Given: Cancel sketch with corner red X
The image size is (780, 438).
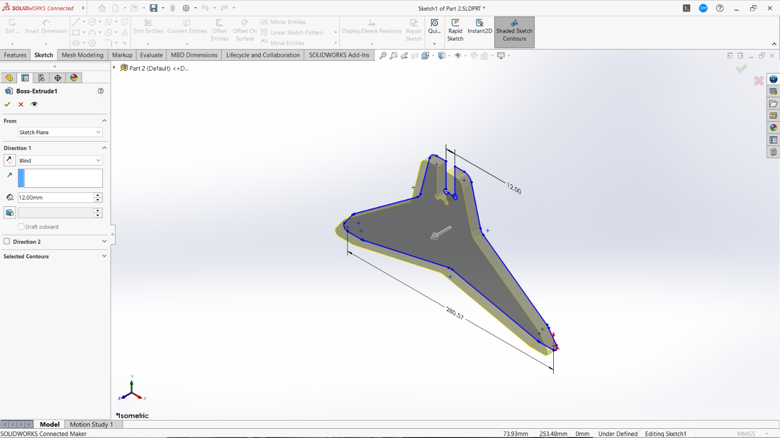Looking at the screenshot, I should [x=759, y=80].
